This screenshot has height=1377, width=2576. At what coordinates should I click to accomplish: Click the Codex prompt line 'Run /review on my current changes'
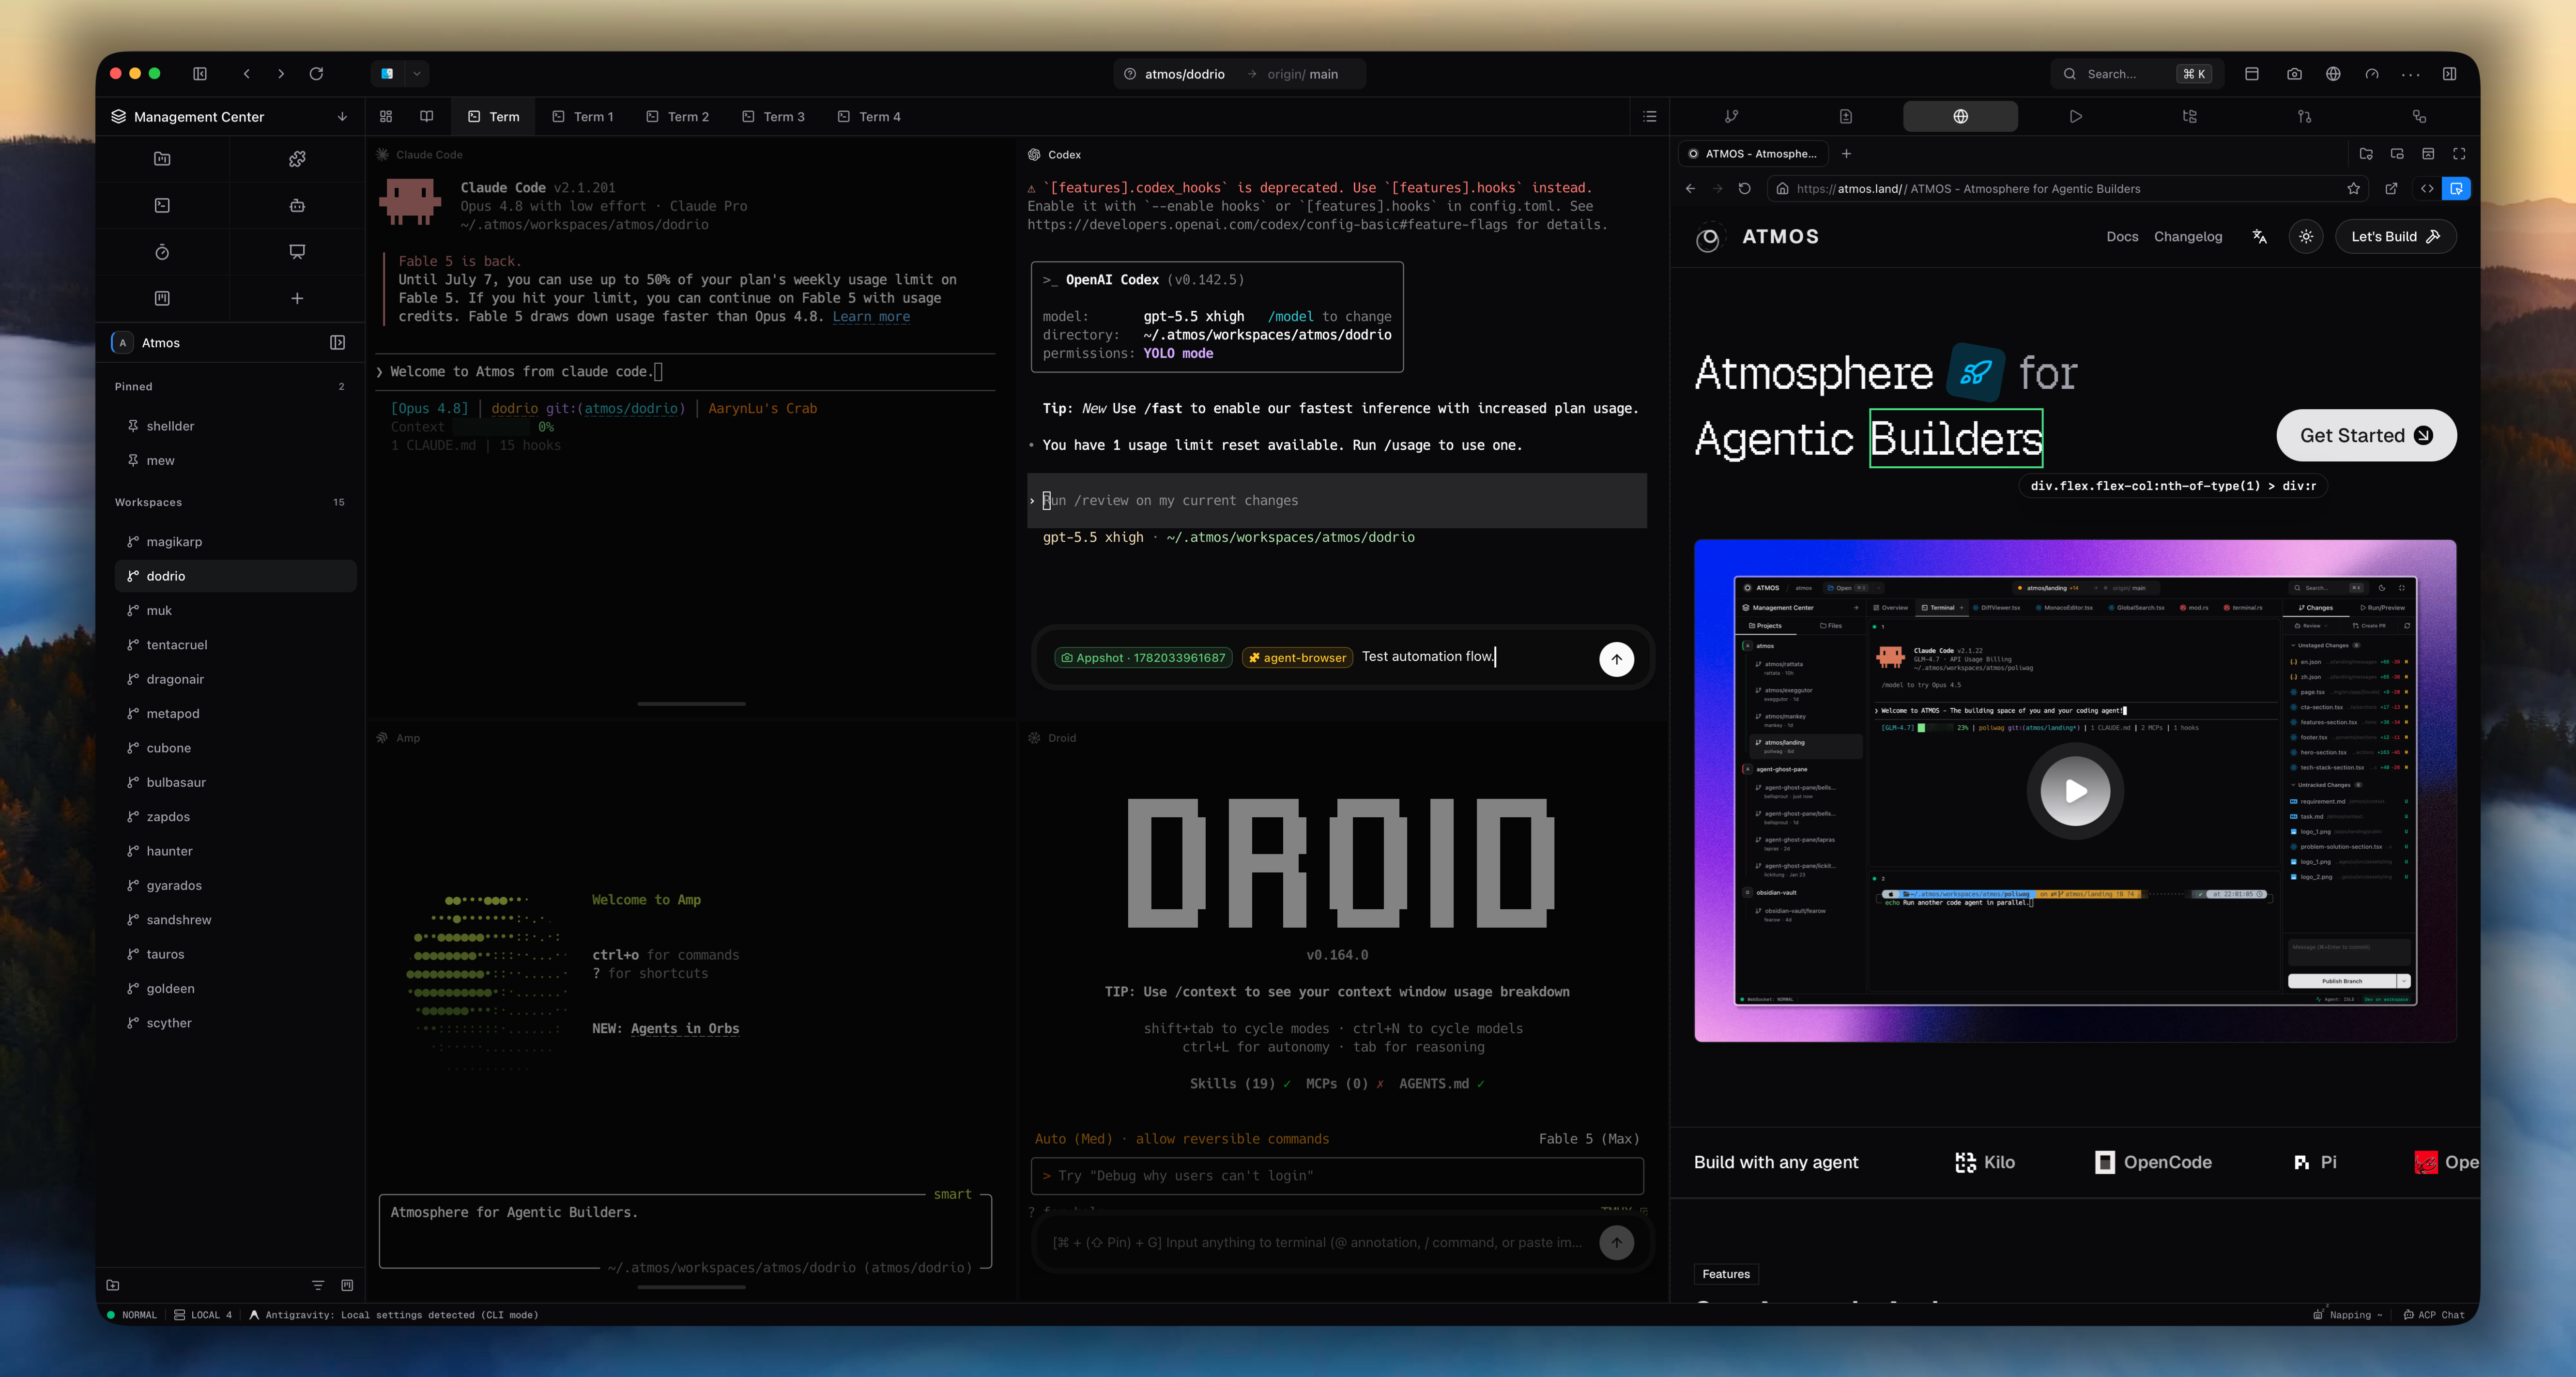tap(1338, 501)
